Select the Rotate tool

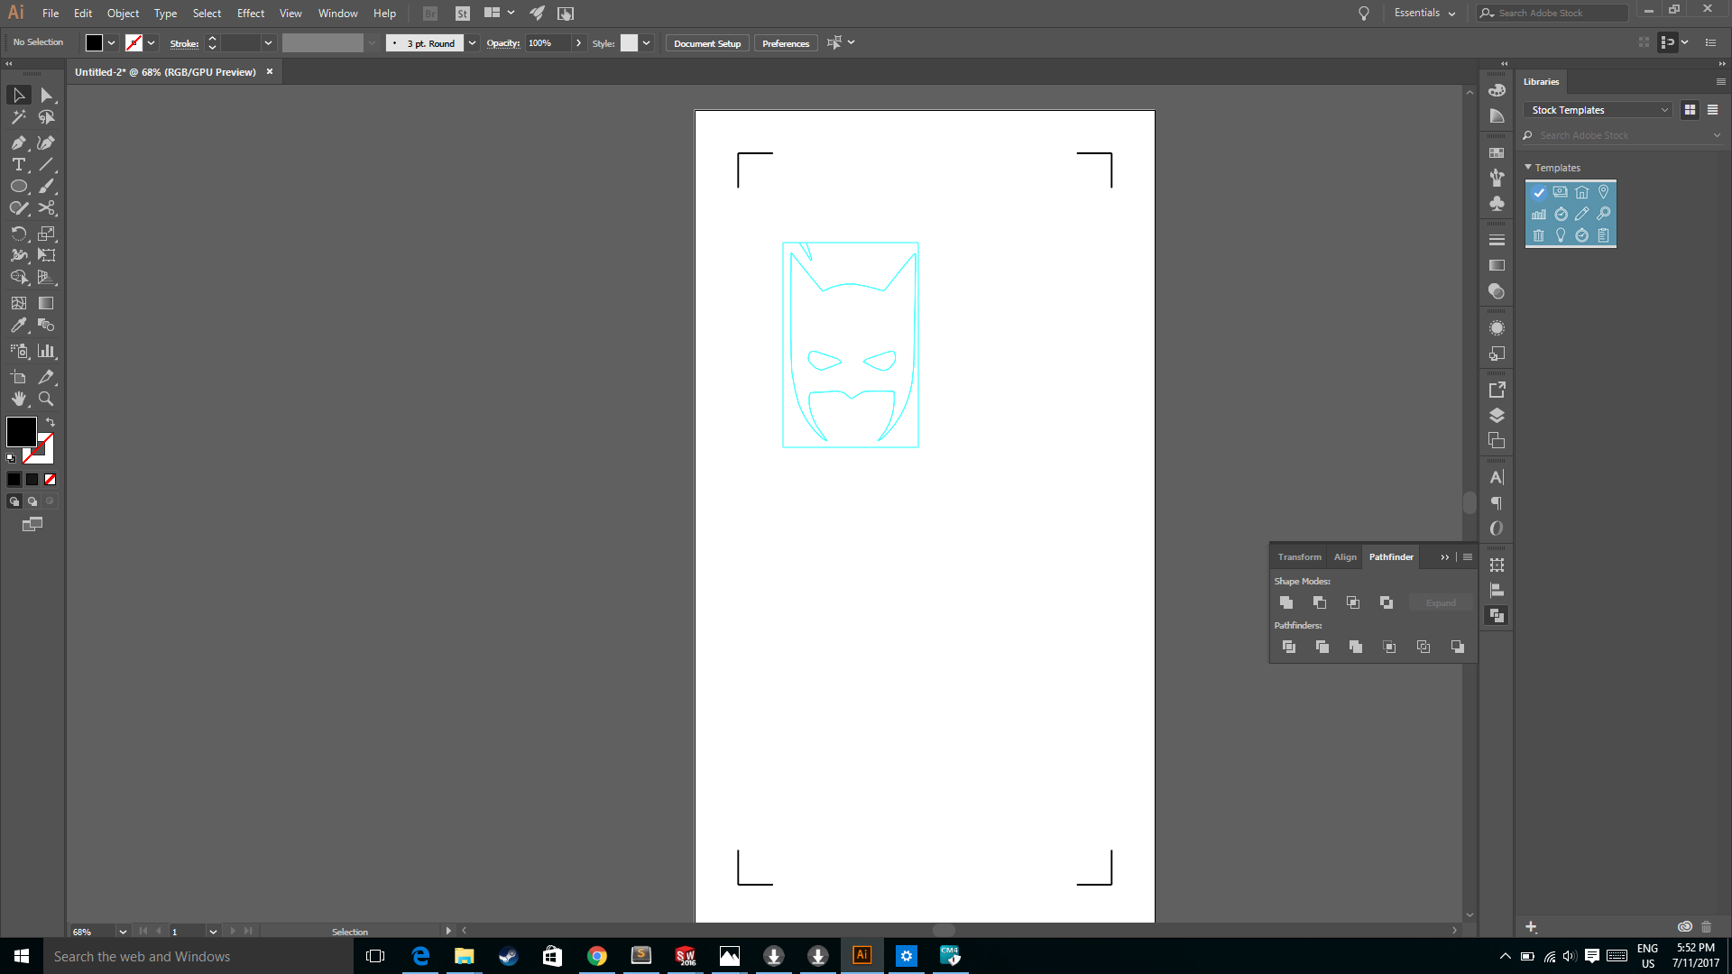pyautogui.click(x=19, y=234)
